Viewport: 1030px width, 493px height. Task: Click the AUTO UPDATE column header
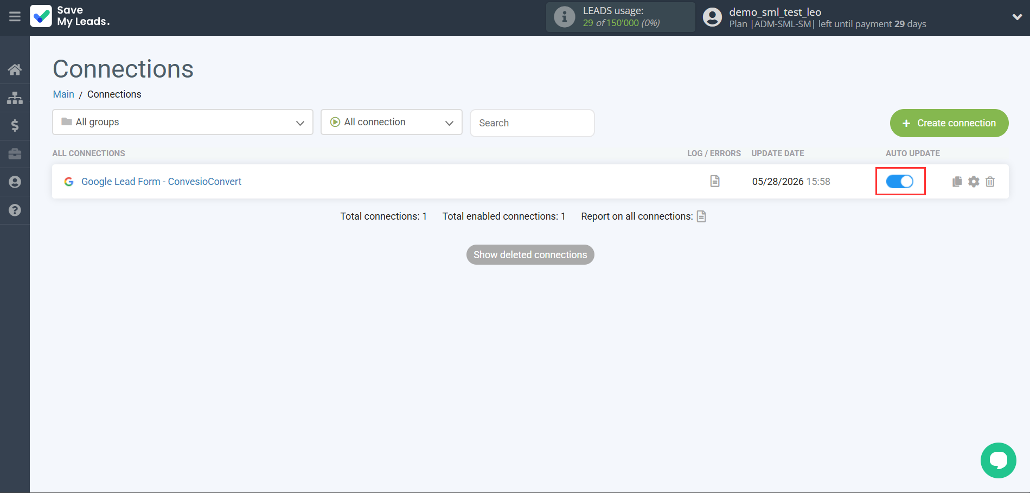tap(913, 153)
